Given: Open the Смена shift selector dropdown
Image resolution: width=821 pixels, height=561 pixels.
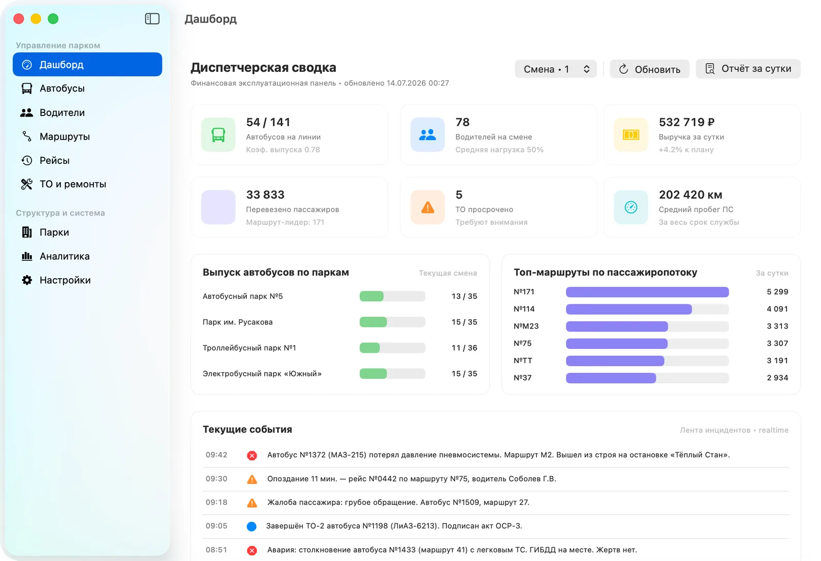Looking at the screenshot, I should click(x=556, y=69).
